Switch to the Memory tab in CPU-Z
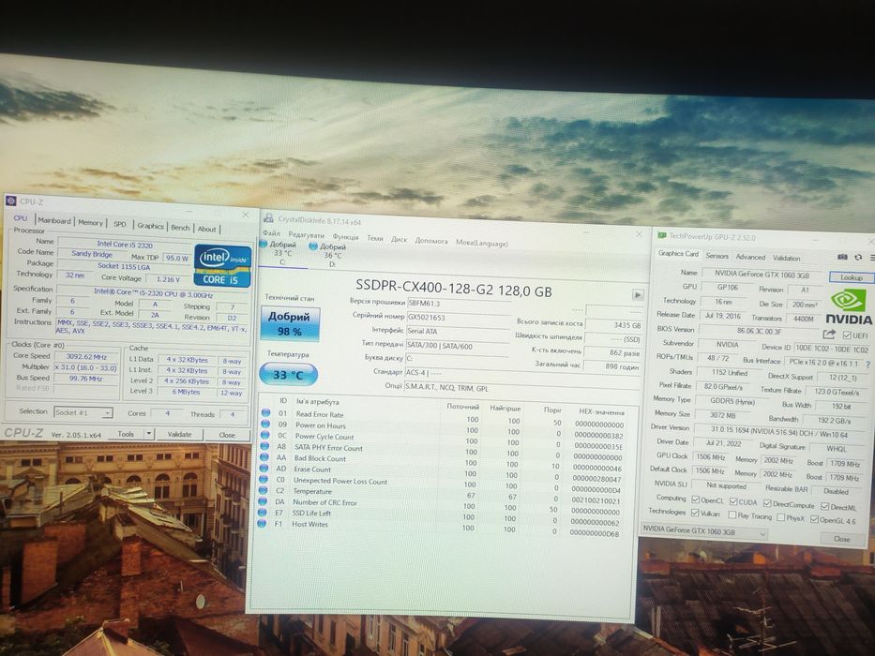This screenshot has width=875, height=656. pyautogui.click(x=90, y=222)
